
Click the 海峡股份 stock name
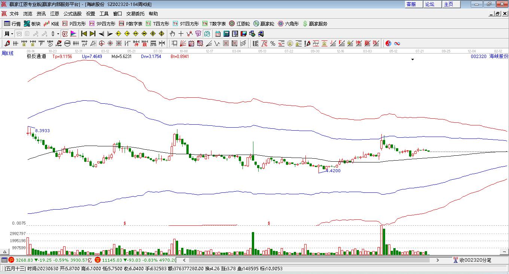click(x=499, y=56)
